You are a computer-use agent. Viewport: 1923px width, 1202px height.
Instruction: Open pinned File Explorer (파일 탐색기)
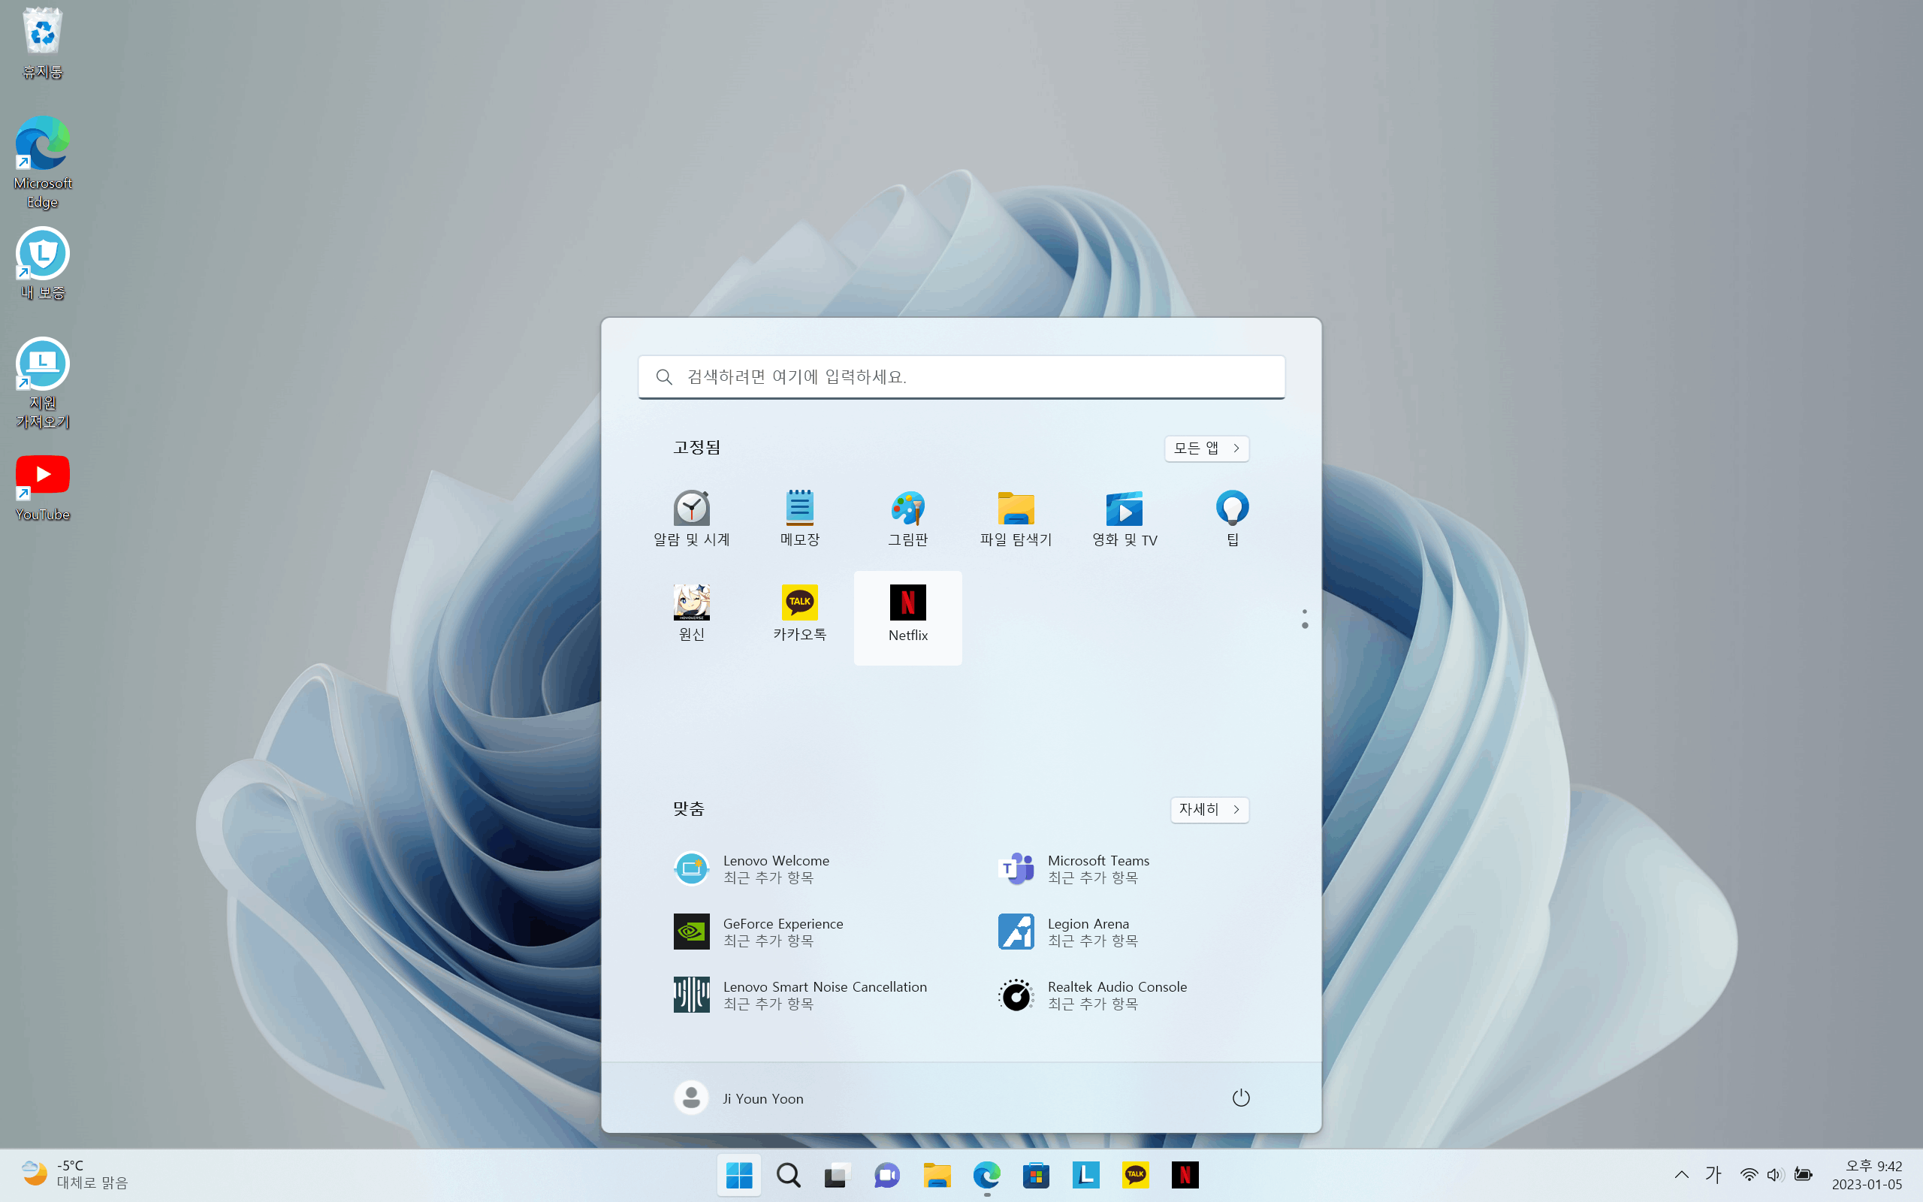click(1016, 518)
